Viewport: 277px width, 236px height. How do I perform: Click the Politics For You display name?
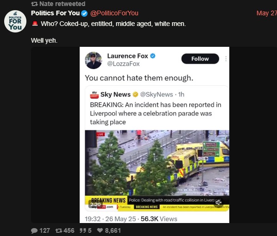point(55,13)
